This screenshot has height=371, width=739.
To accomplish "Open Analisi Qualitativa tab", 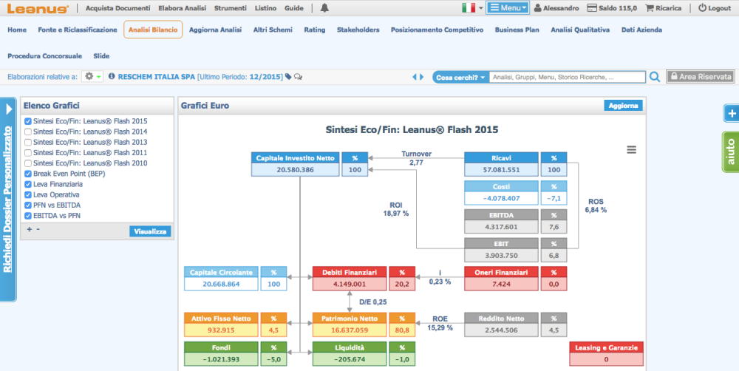I will [580, 30].
